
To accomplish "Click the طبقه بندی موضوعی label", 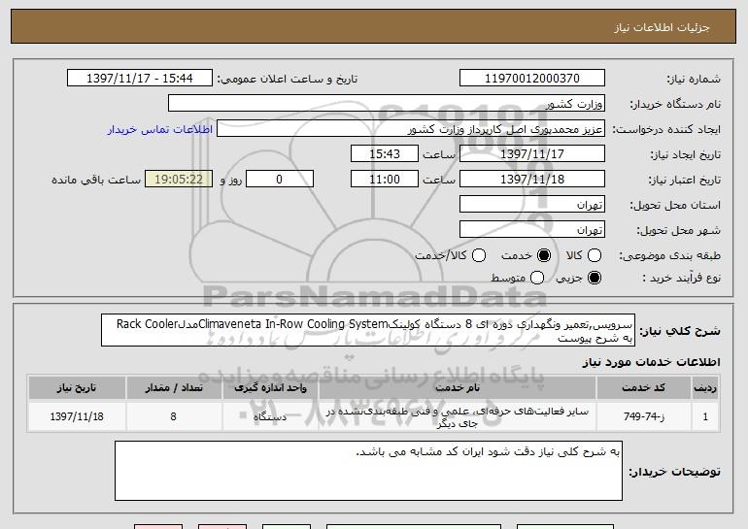I will 669,256.
